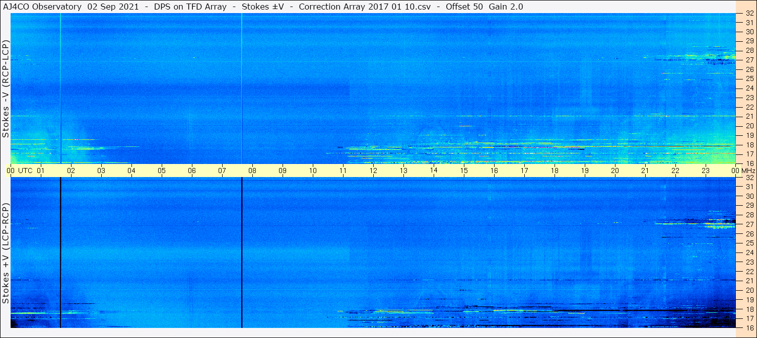Select the 08 hour mark on time axis

(252, 171)
